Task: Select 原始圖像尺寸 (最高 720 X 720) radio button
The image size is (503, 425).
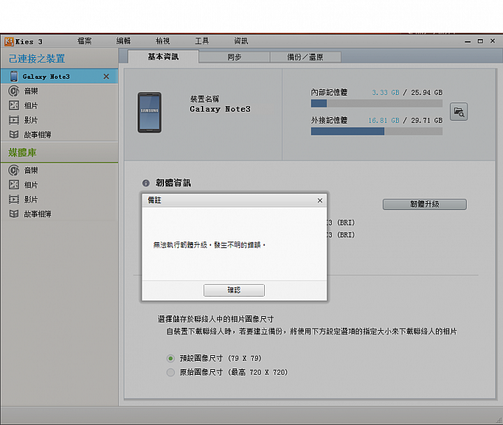Action: (170, 373)
